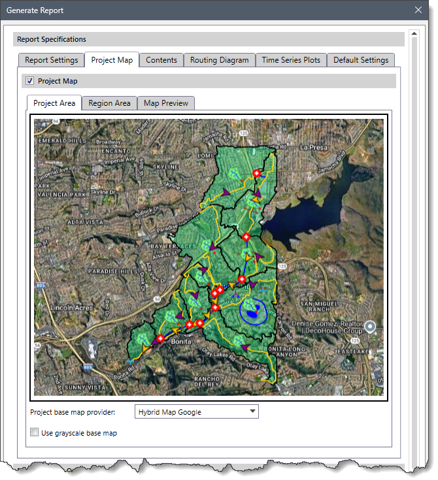Open the Default Settings tab
Viewport: 438px width, 480px height.
pos(360,60)
